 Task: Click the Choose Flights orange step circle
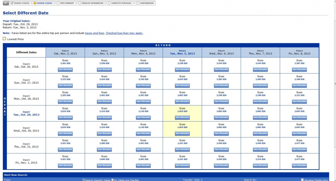coord(35,3)
